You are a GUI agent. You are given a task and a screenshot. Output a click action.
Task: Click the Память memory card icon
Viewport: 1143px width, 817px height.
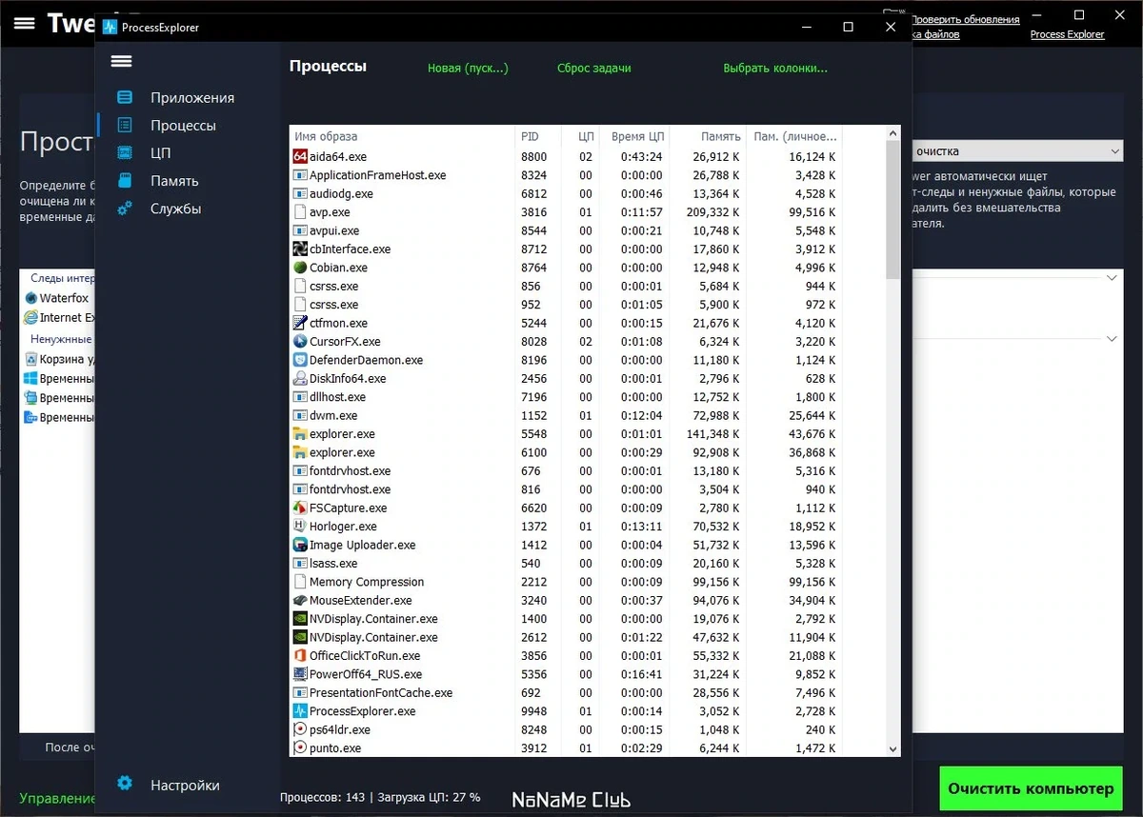124,180
